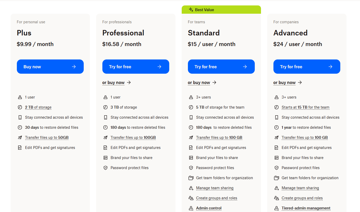The width and height of the screenshot is (360, 212).
Task: Click the '$16.58 / month' price
Action: tap(122, 44)
